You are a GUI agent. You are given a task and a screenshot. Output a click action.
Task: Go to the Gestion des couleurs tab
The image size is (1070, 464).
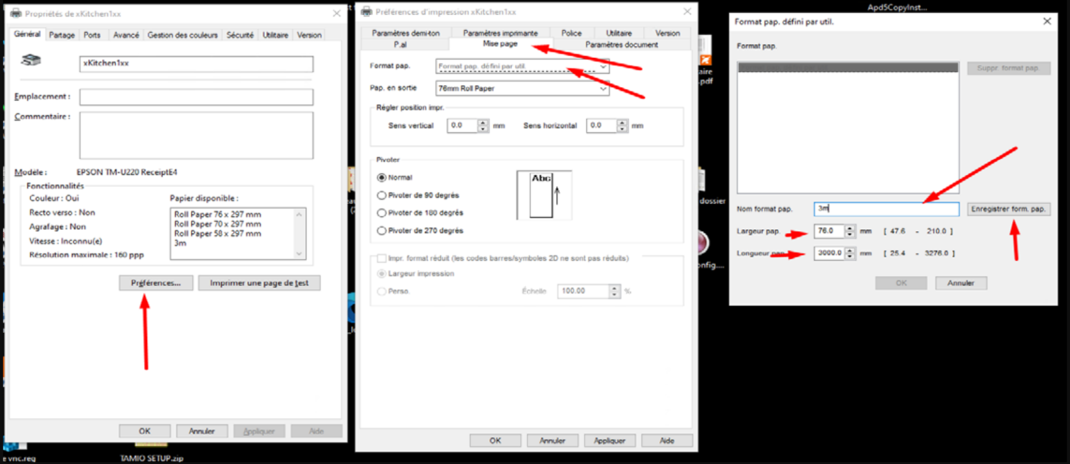(183, 35)
